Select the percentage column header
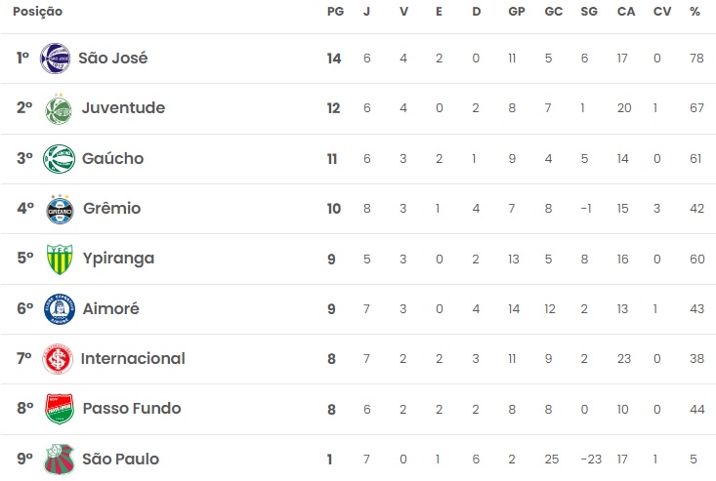 point(695,12)
